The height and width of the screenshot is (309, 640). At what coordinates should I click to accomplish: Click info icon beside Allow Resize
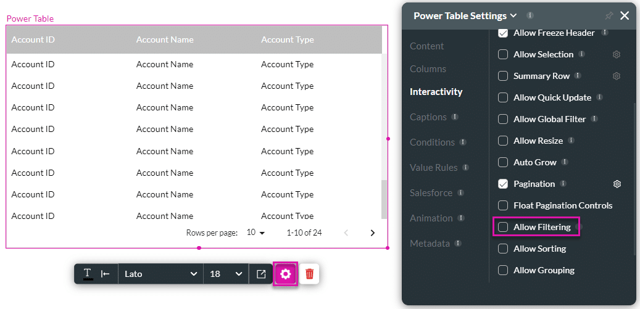coord(571,140)
